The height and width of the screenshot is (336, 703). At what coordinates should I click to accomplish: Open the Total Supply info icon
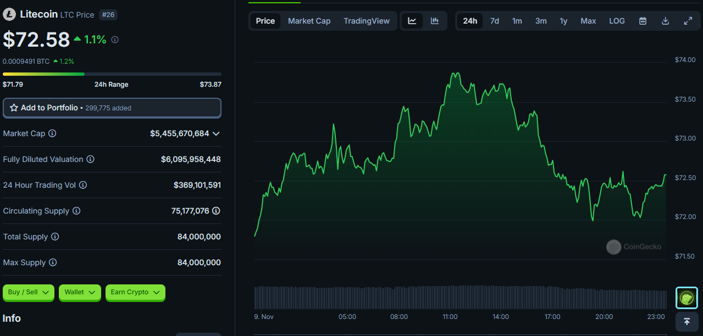point(55,237)
